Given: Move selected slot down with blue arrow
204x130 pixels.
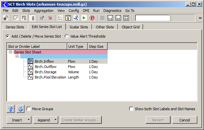Looking at the screenshot, I should pos(21,109).
